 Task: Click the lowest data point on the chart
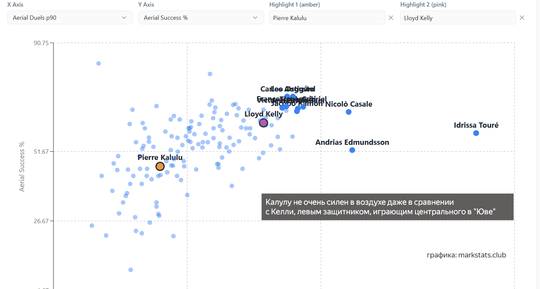[131, 270]
